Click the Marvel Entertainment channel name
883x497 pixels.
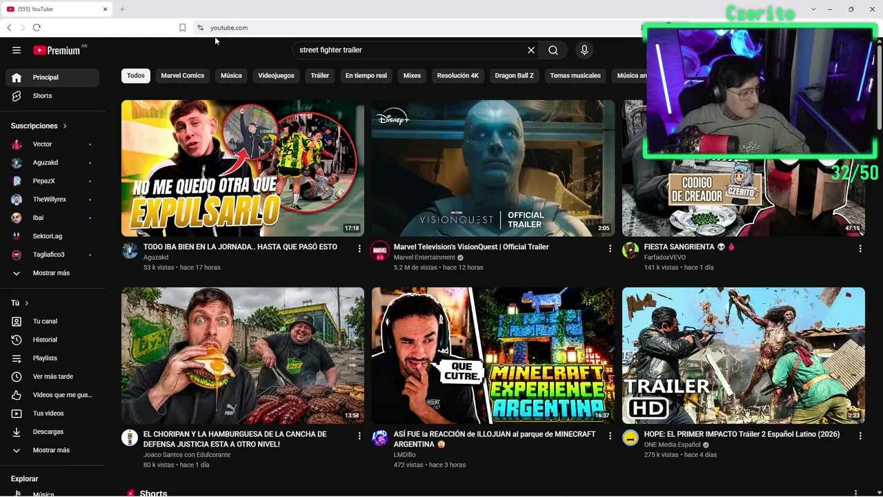click(x=424, y=257)
